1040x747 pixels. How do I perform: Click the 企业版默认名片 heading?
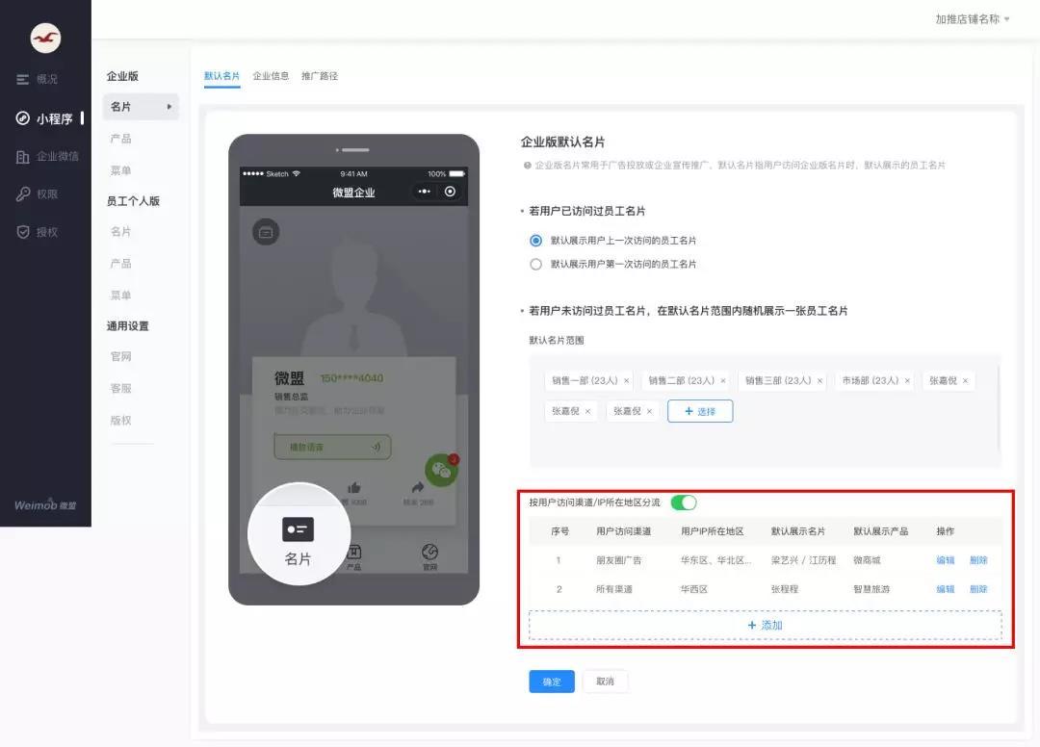pyautogui.click(x=562, y=142)
